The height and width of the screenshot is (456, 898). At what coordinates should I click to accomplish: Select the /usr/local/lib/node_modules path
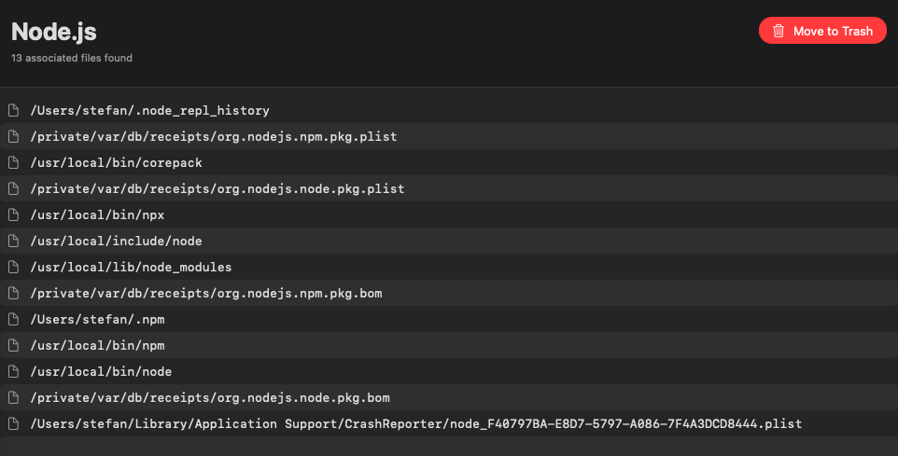131,268
